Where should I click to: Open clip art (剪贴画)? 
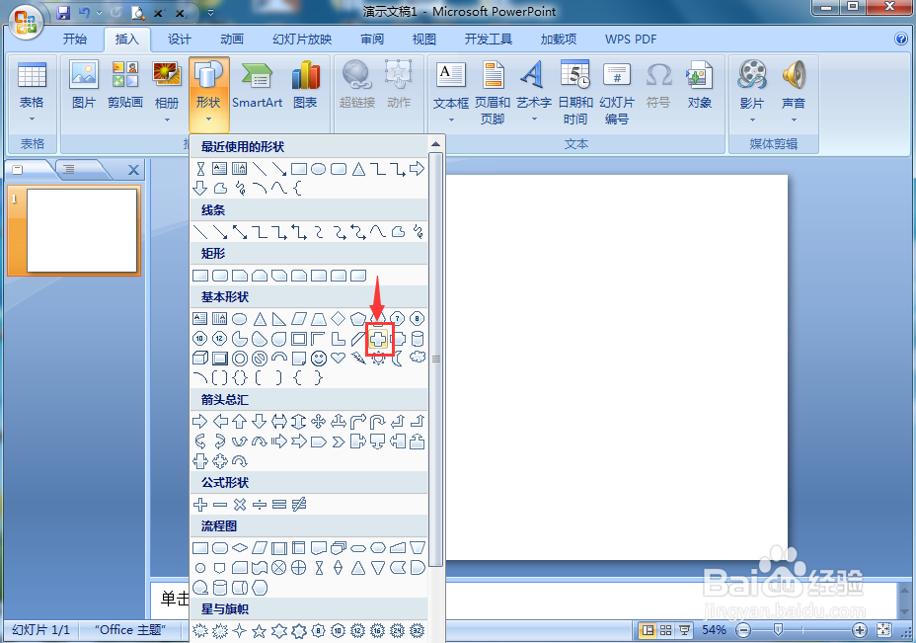coord(125,85)
